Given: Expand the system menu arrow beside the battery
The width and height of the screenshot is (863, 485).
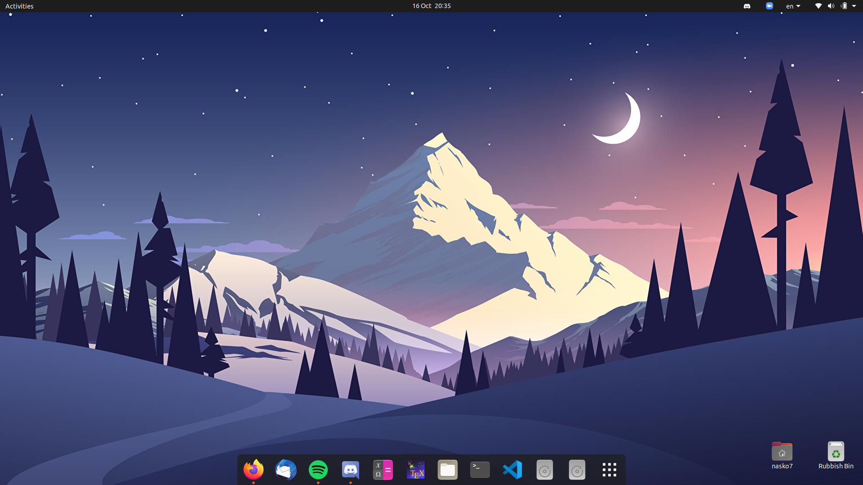Looking at the screenshot, I should [854, 6].
